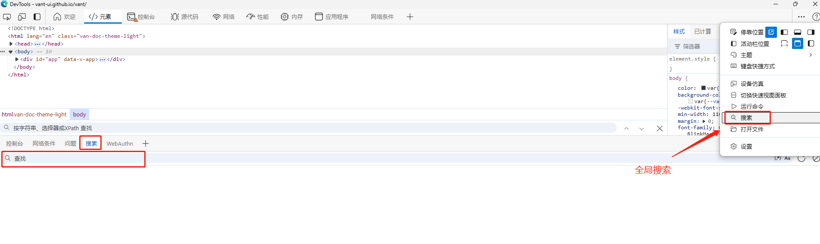Undock DevTools into separate window icon
820x244 pixels.
tap(771, 32)
